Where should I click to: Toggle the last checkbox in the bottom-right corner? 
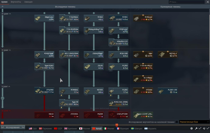[207, 128]
